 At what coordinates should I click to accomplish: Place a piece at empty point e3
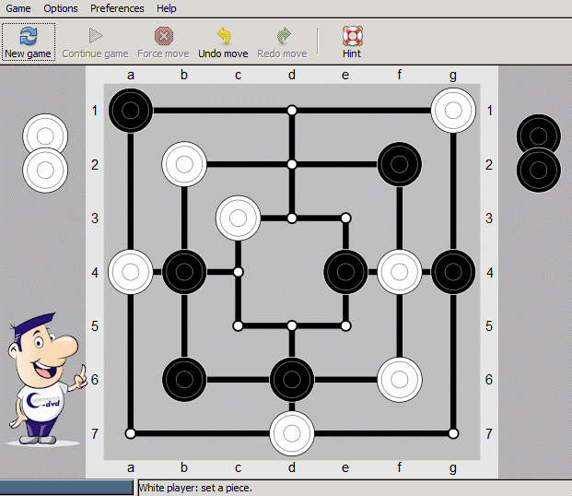pos(345,218)
